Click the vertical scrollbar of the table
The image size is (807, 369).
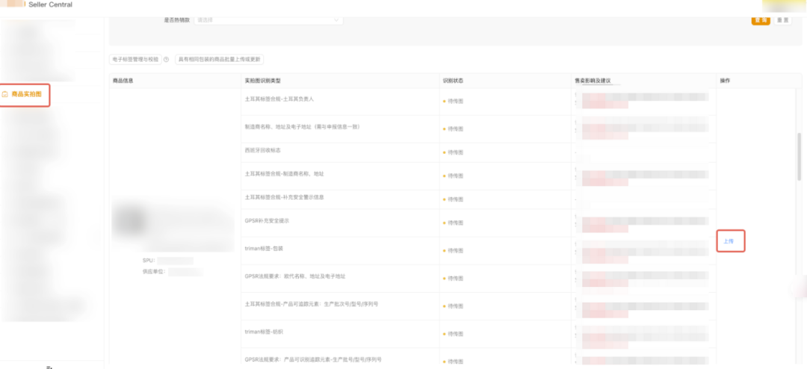pyautogui.click(x=800, y=156)
